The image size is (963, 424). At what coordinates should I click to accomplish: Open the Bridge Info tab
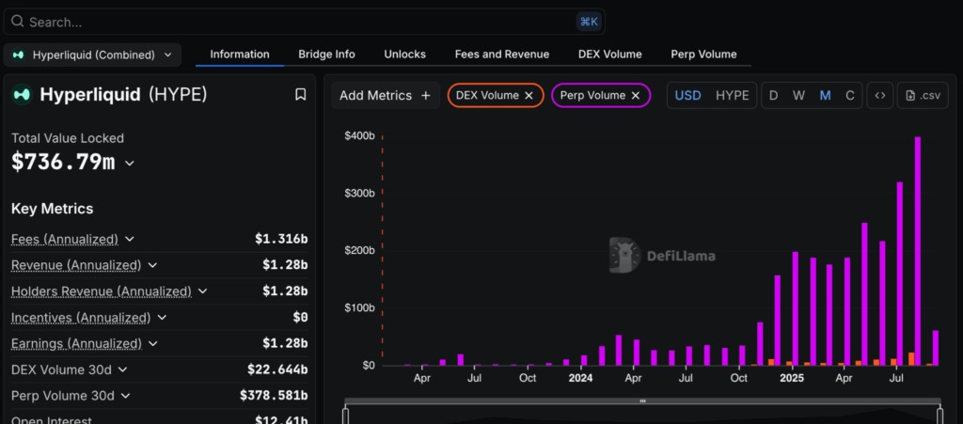click(x=326, y=54)
